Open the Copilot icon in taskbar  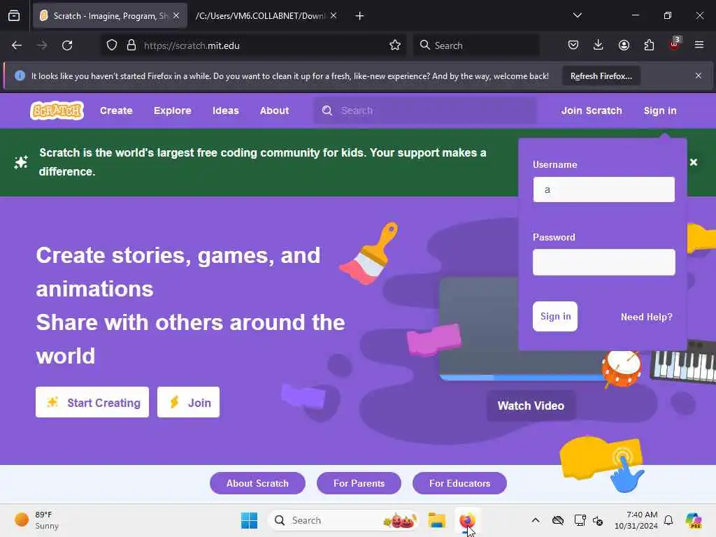tap(694, 520)
